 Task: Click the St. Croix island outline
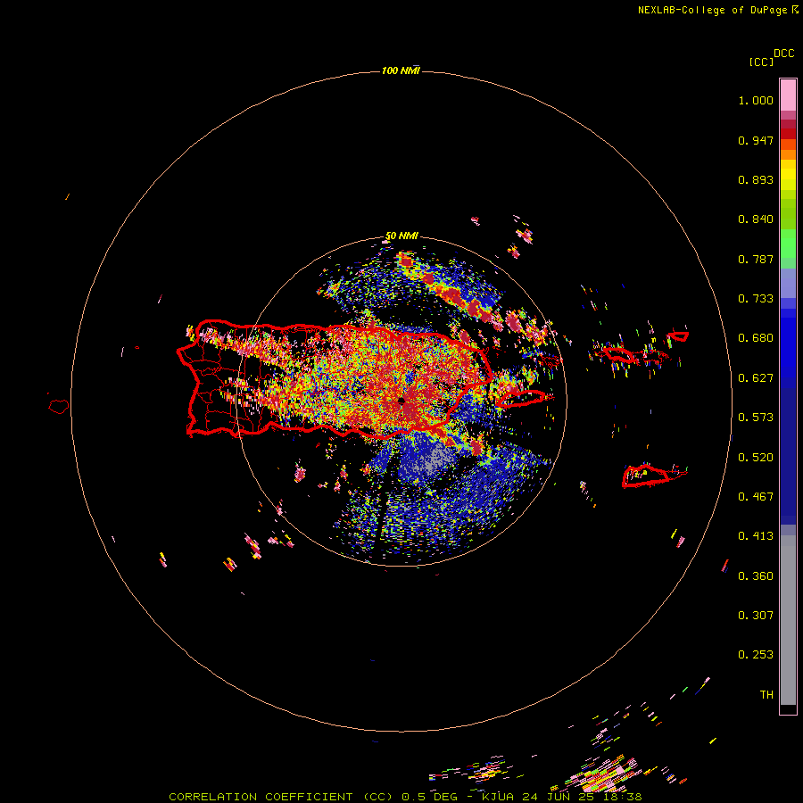pyautogui.click(x=645, y=476)
